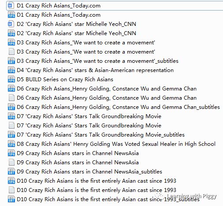Select name 'D10 ... Asian cast since 1993' beside MP4 icon
This screenshot has height=206, width=223.
[x=97, y=181]
